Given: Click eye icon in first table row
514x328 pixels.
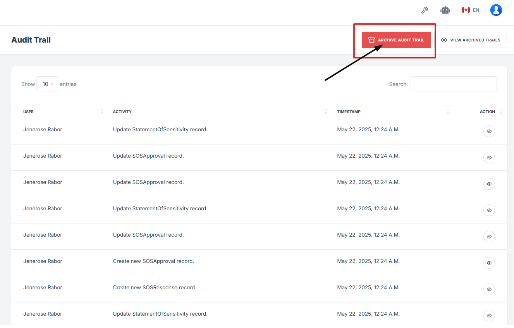Looking at the screenshot, I should [x=489, y=131].
